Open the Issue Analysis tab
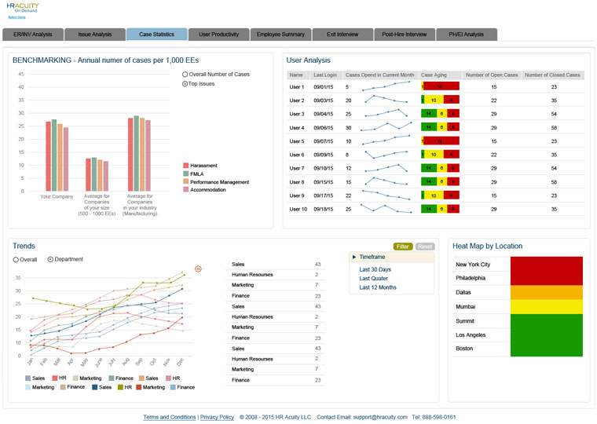This screenshot has height=424, width=597. (x=95, y=35)
